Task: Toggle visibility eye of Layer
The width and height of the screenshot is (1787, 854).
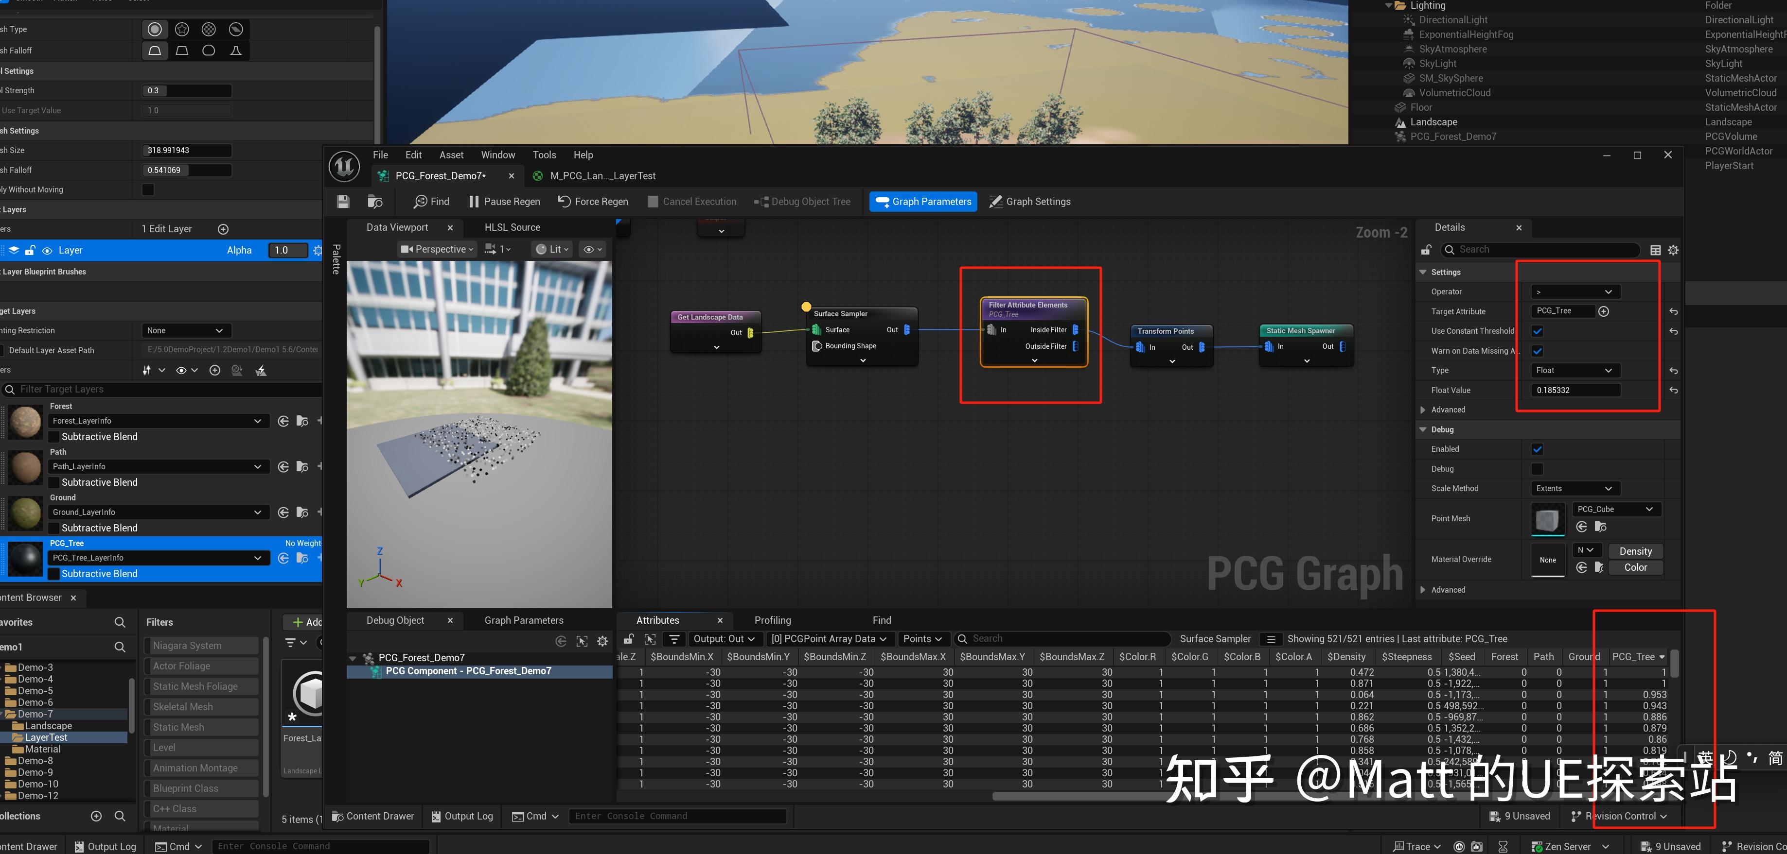Action: pos(47,251)
